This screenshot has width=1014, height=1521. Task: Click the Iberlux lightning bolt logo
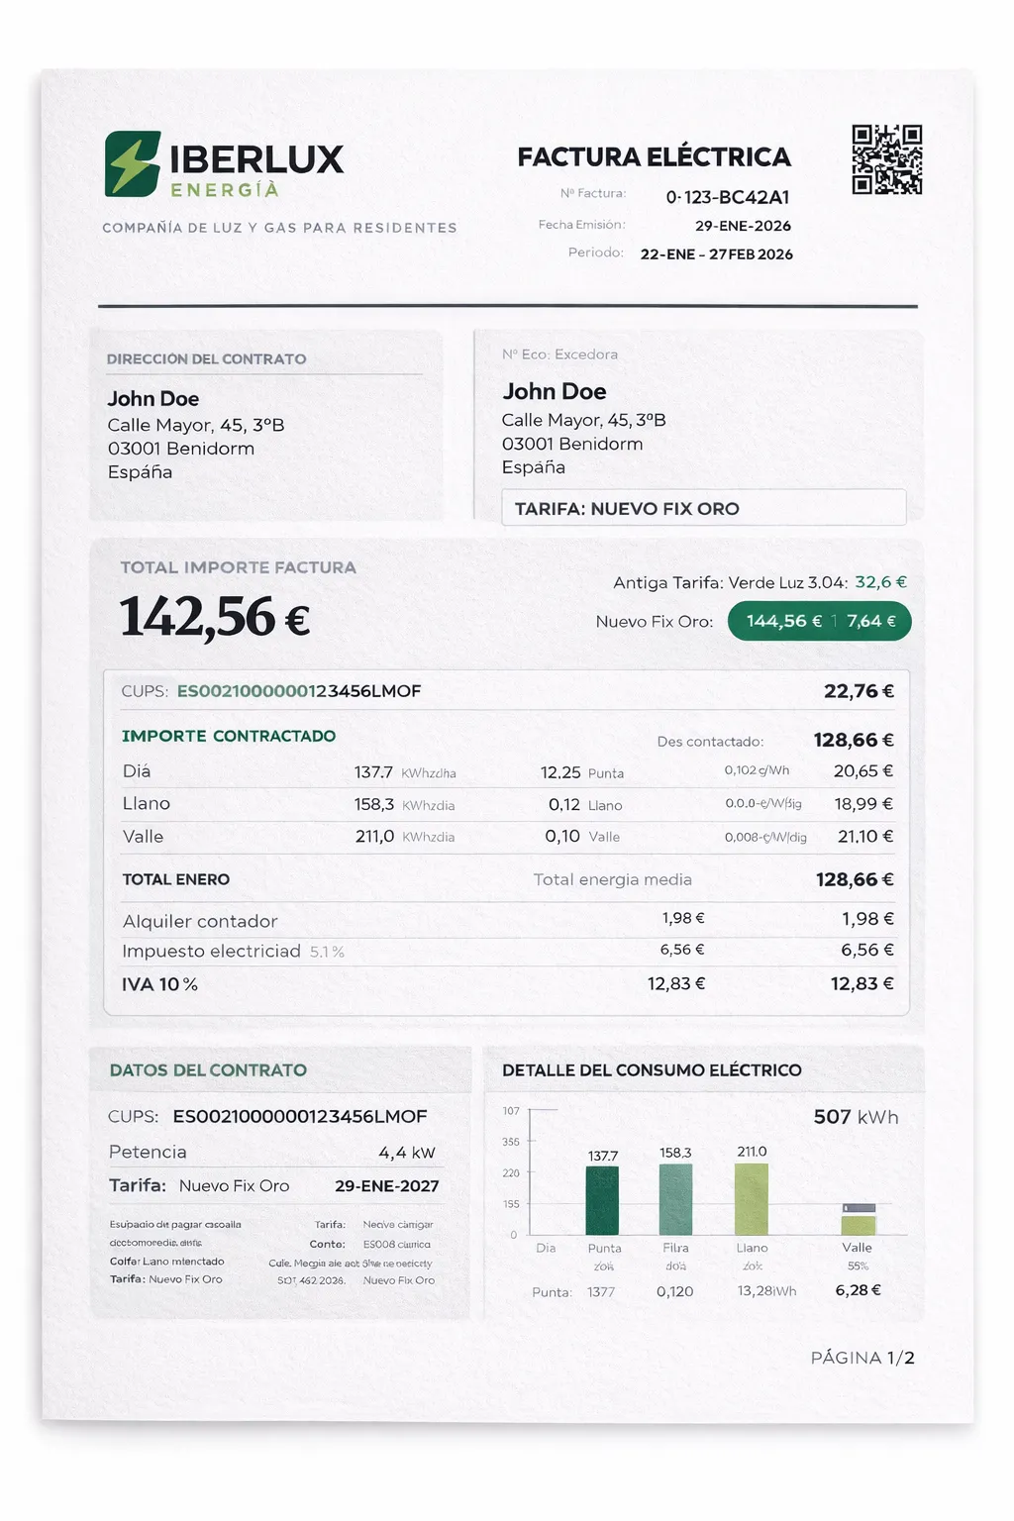click(131, 161)
